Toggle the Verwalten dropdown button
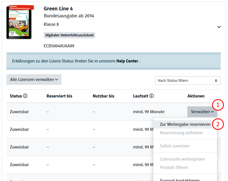 pos(202,112)
